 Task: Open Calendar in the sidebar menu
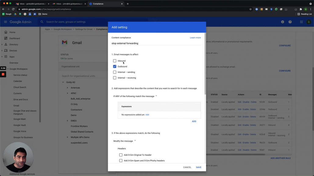[x=18, y=81]
